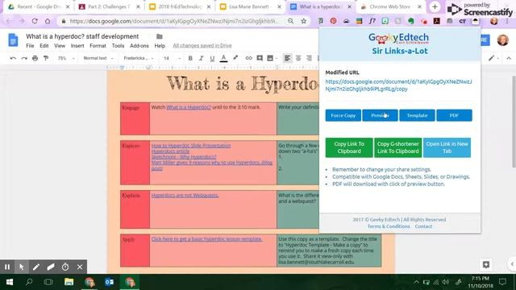The image size is (516, 290).
Task: Click the browser reload icon
Action: [35, 21]
